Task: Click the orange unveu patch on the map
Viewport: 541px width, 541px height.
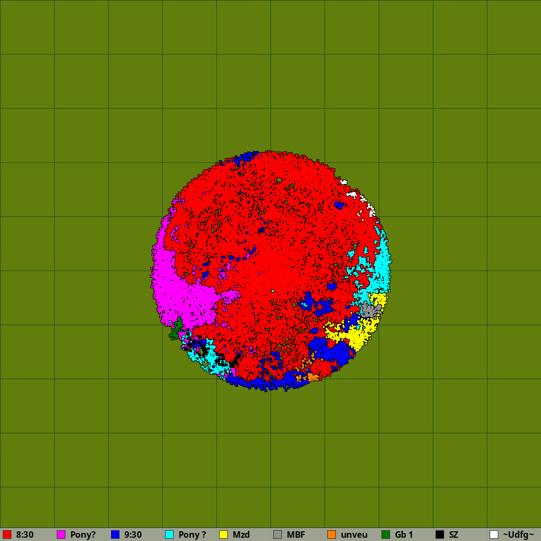Action: pyautogui.click(x=313, y=377)
